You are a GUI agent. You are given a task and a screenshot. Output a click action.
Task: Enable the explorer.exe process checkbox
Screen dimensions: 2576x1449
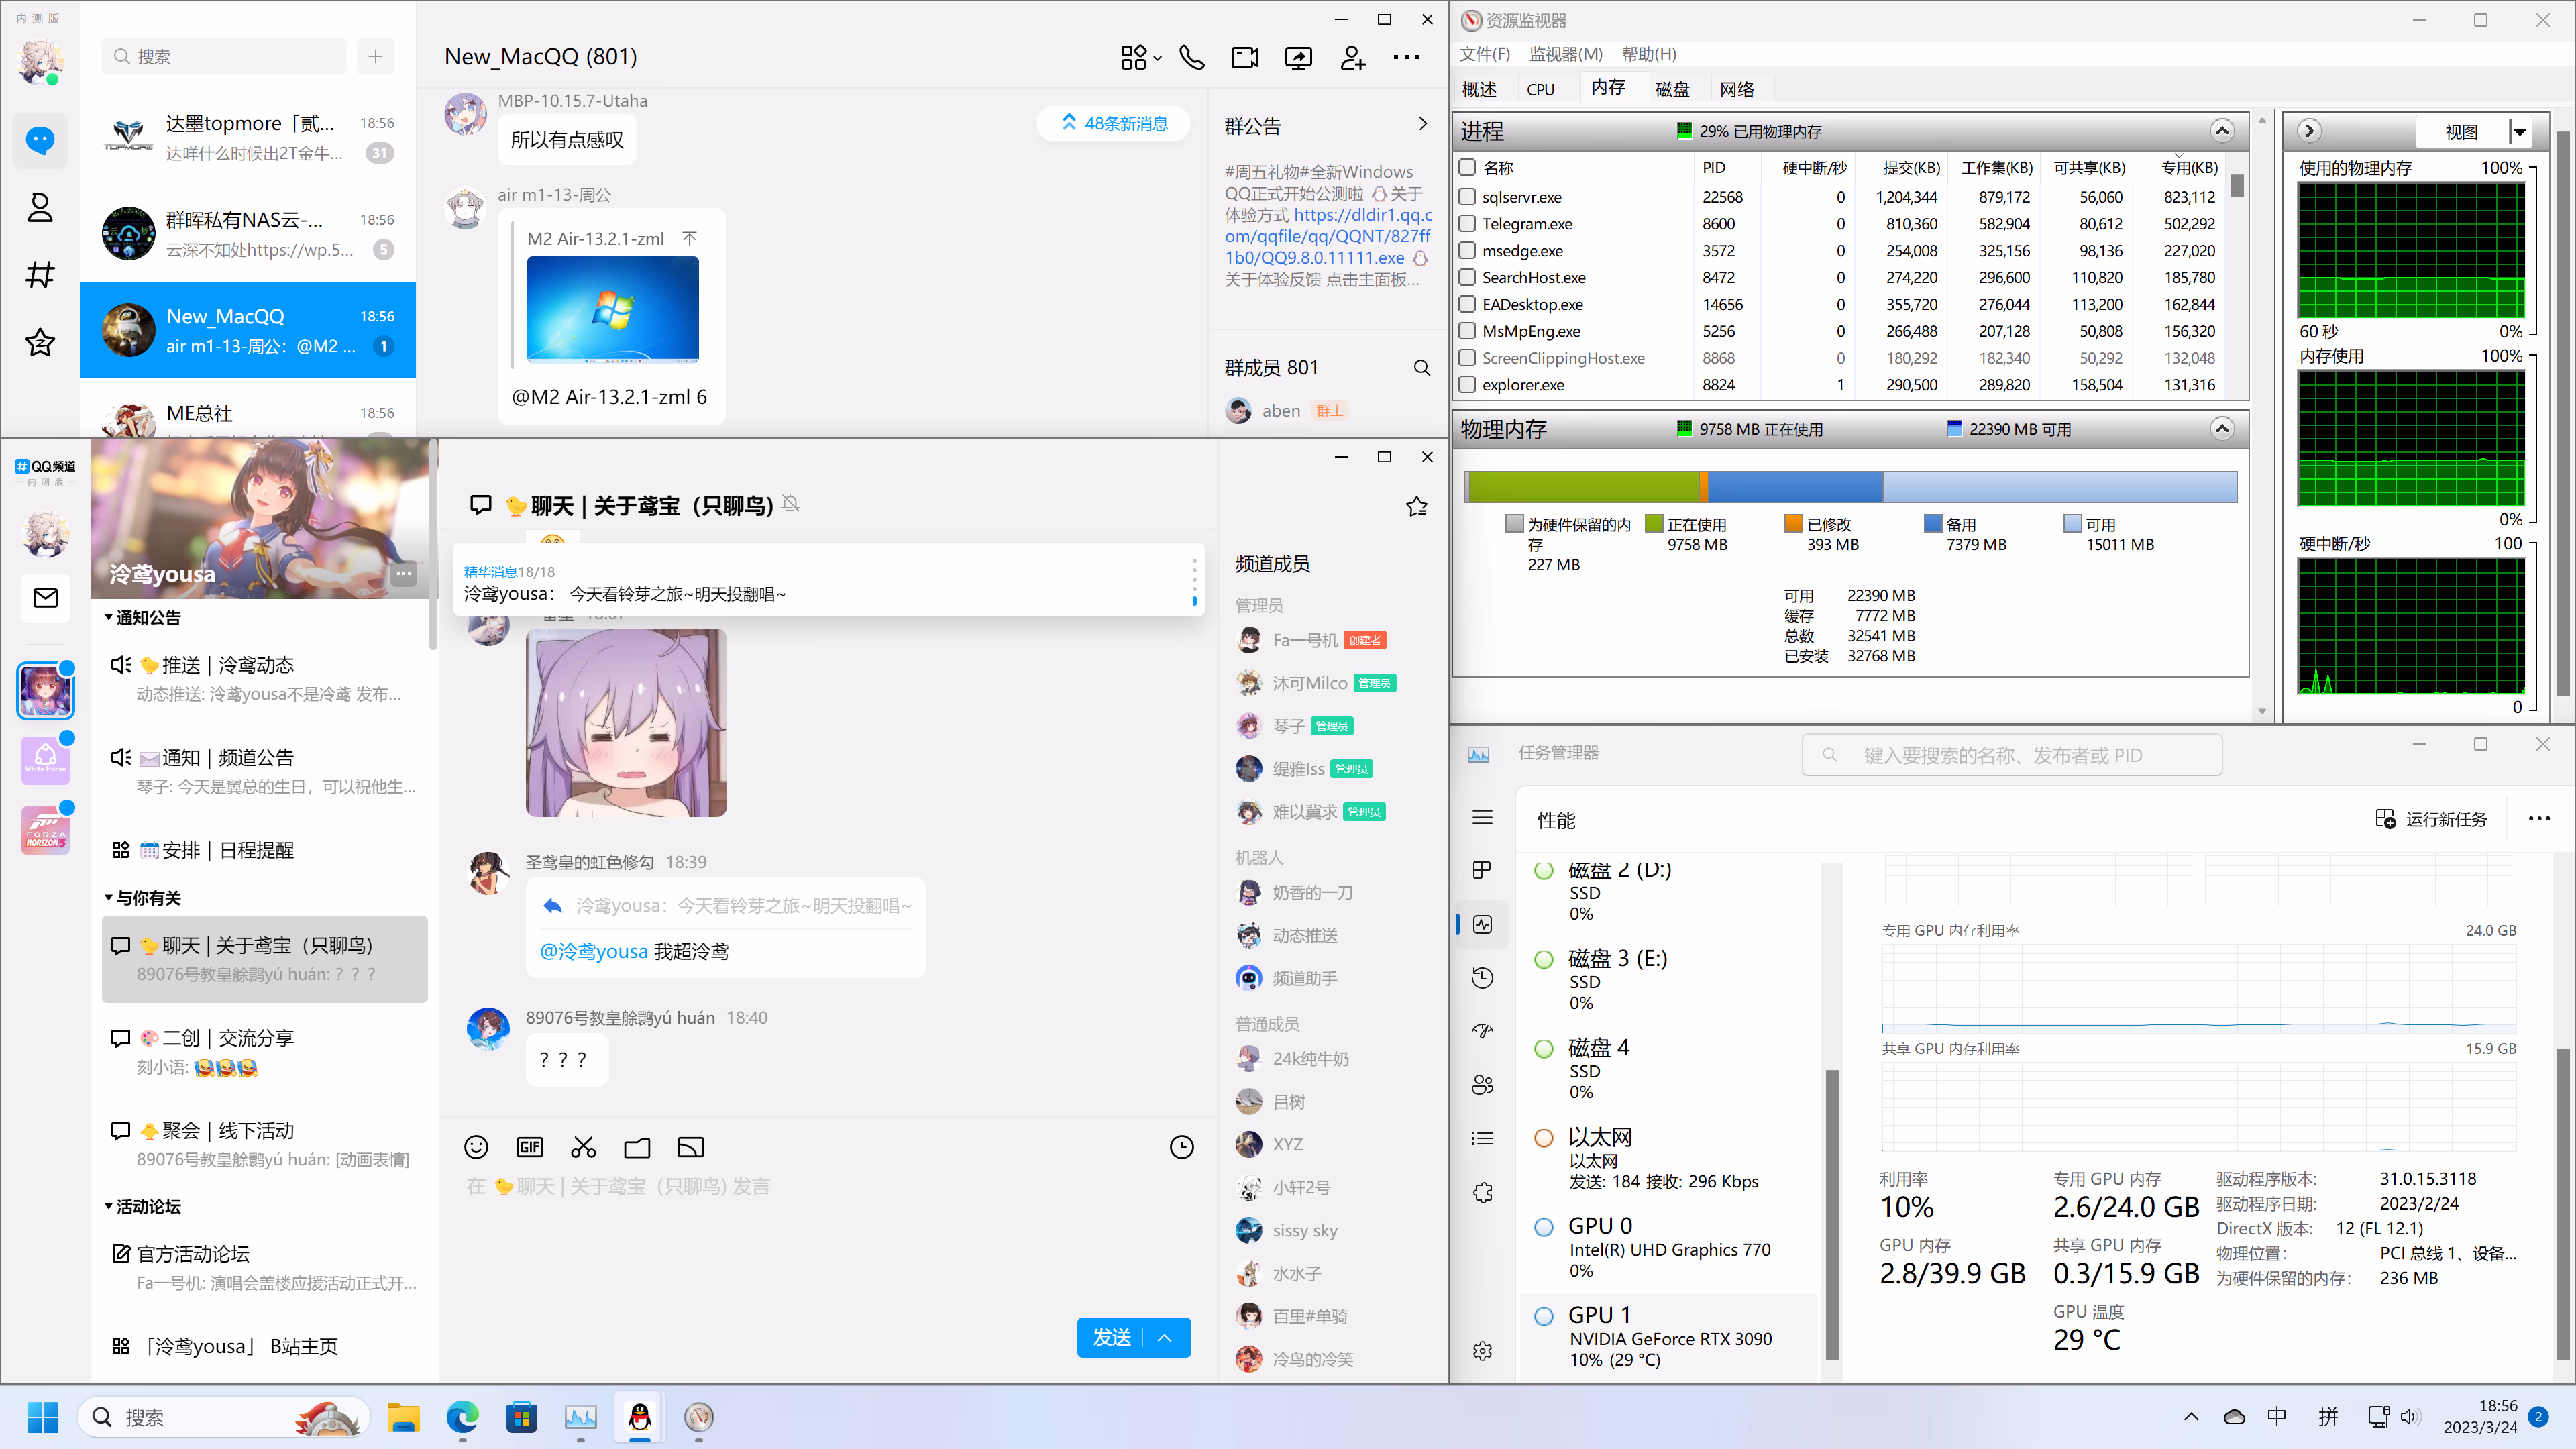1467,385
